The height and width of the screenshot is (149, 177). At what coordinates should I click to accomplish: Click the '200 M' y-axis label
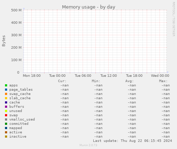click(x=16, y=48)
